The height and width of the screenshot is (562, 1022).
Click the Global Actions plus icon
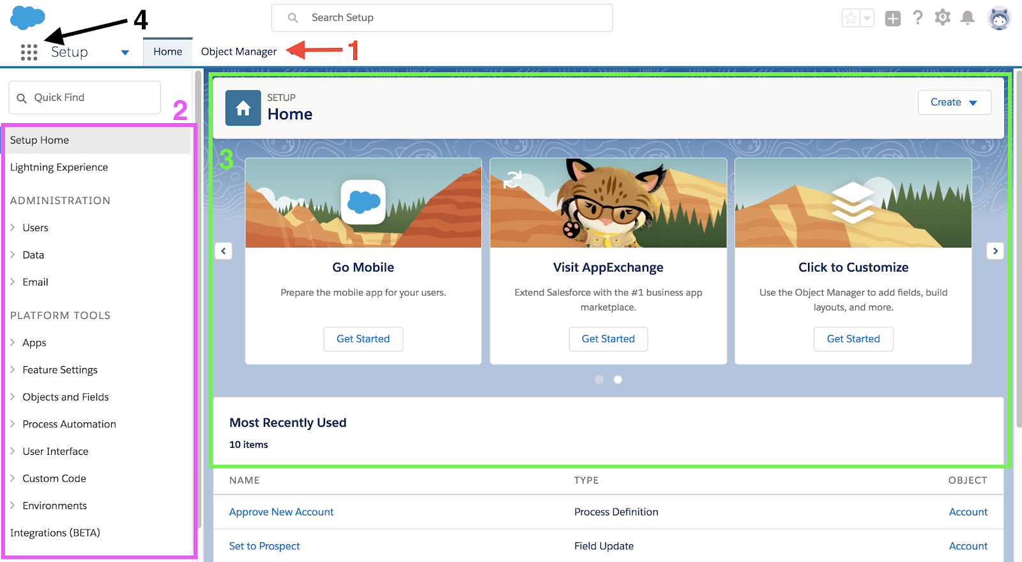click(892, 18)
